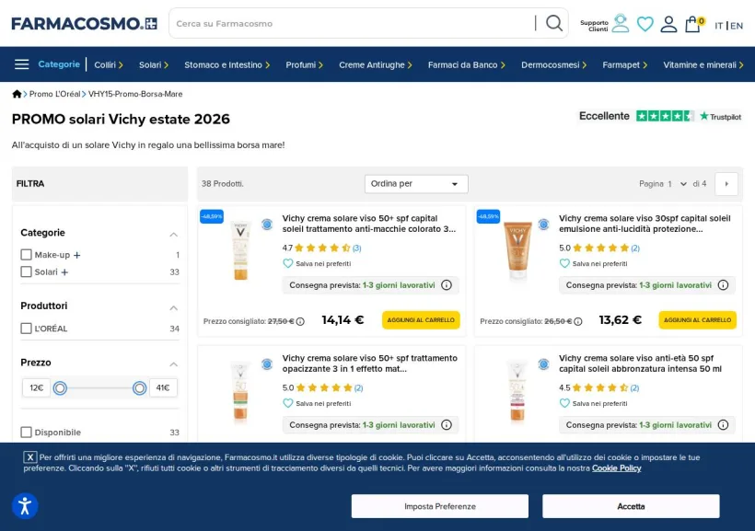
Task: Open Dermocosmesi menu
Action: (x=553, y=65)
